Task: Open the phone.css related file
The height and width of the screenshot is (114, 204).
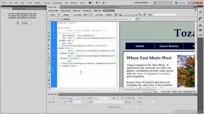Action: click(x=87, y=11)
